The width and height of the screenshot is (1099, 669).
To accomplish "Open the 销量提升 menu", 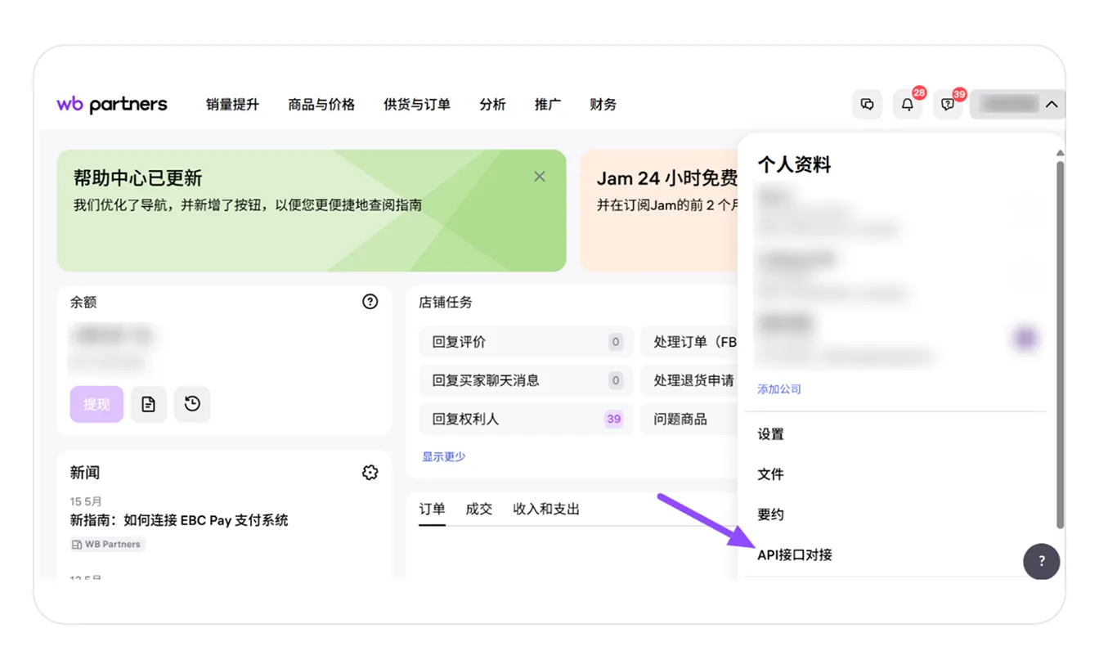I will pyautogui.click(x=232, y=105).
